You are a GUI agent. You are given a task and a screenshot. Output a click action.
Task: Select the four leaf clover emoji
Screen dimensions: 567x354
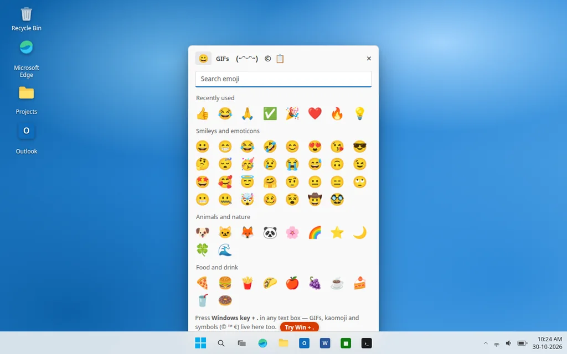click(203, 250)
